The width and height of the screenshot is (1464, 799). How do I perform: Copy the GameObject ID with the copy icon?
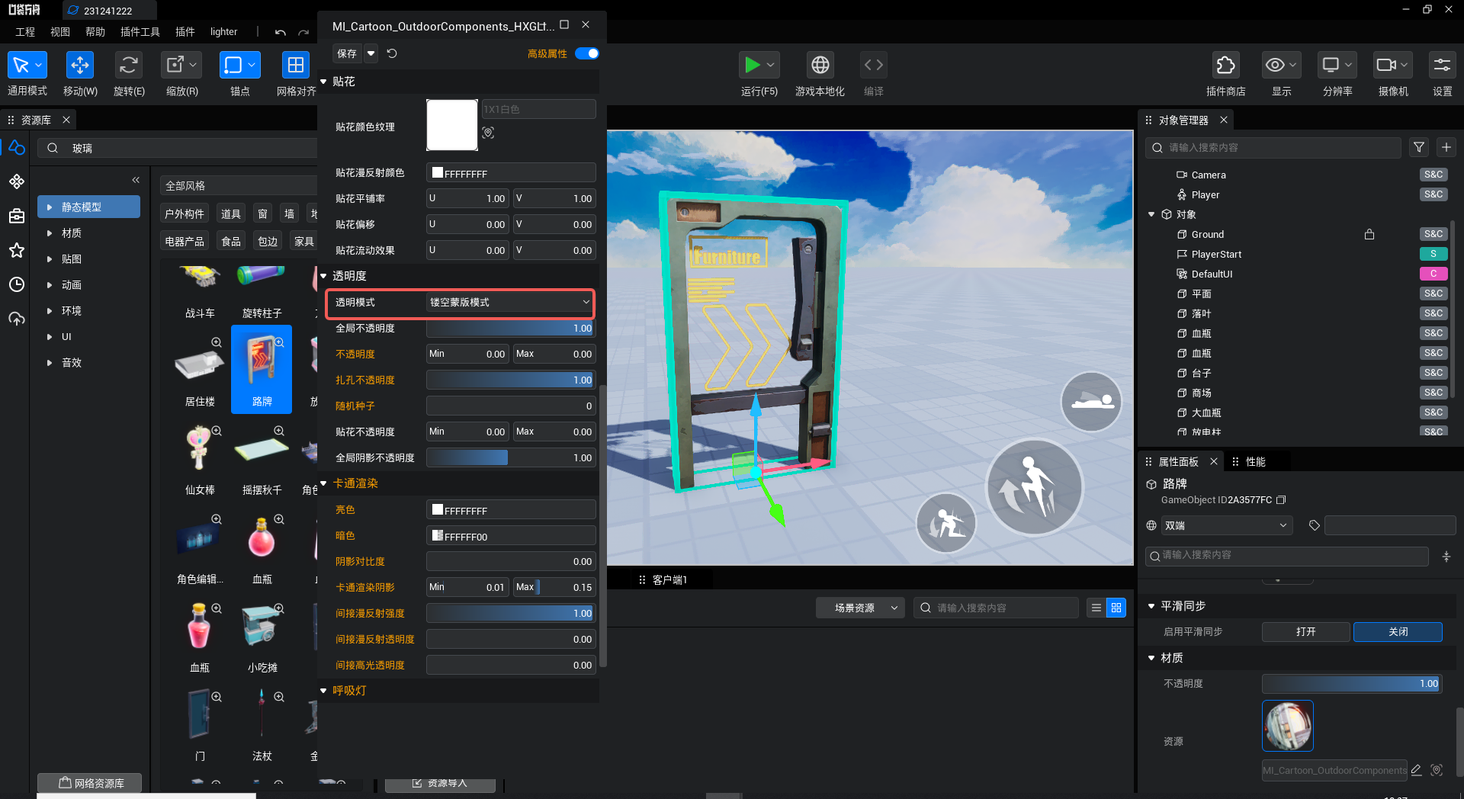point(1281,500)
